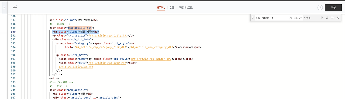Click highlighted box_article_tit class name
The image size is (345, 99).
pos(80,28)
